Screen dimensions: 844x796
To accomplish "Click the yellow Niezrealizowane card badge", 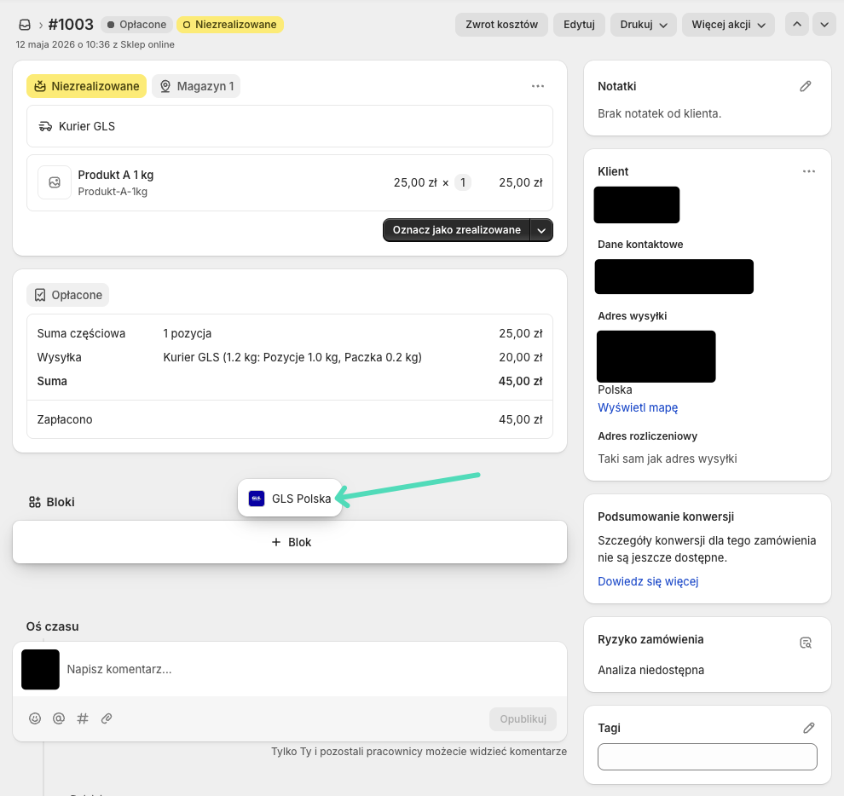I will [87, 86].
